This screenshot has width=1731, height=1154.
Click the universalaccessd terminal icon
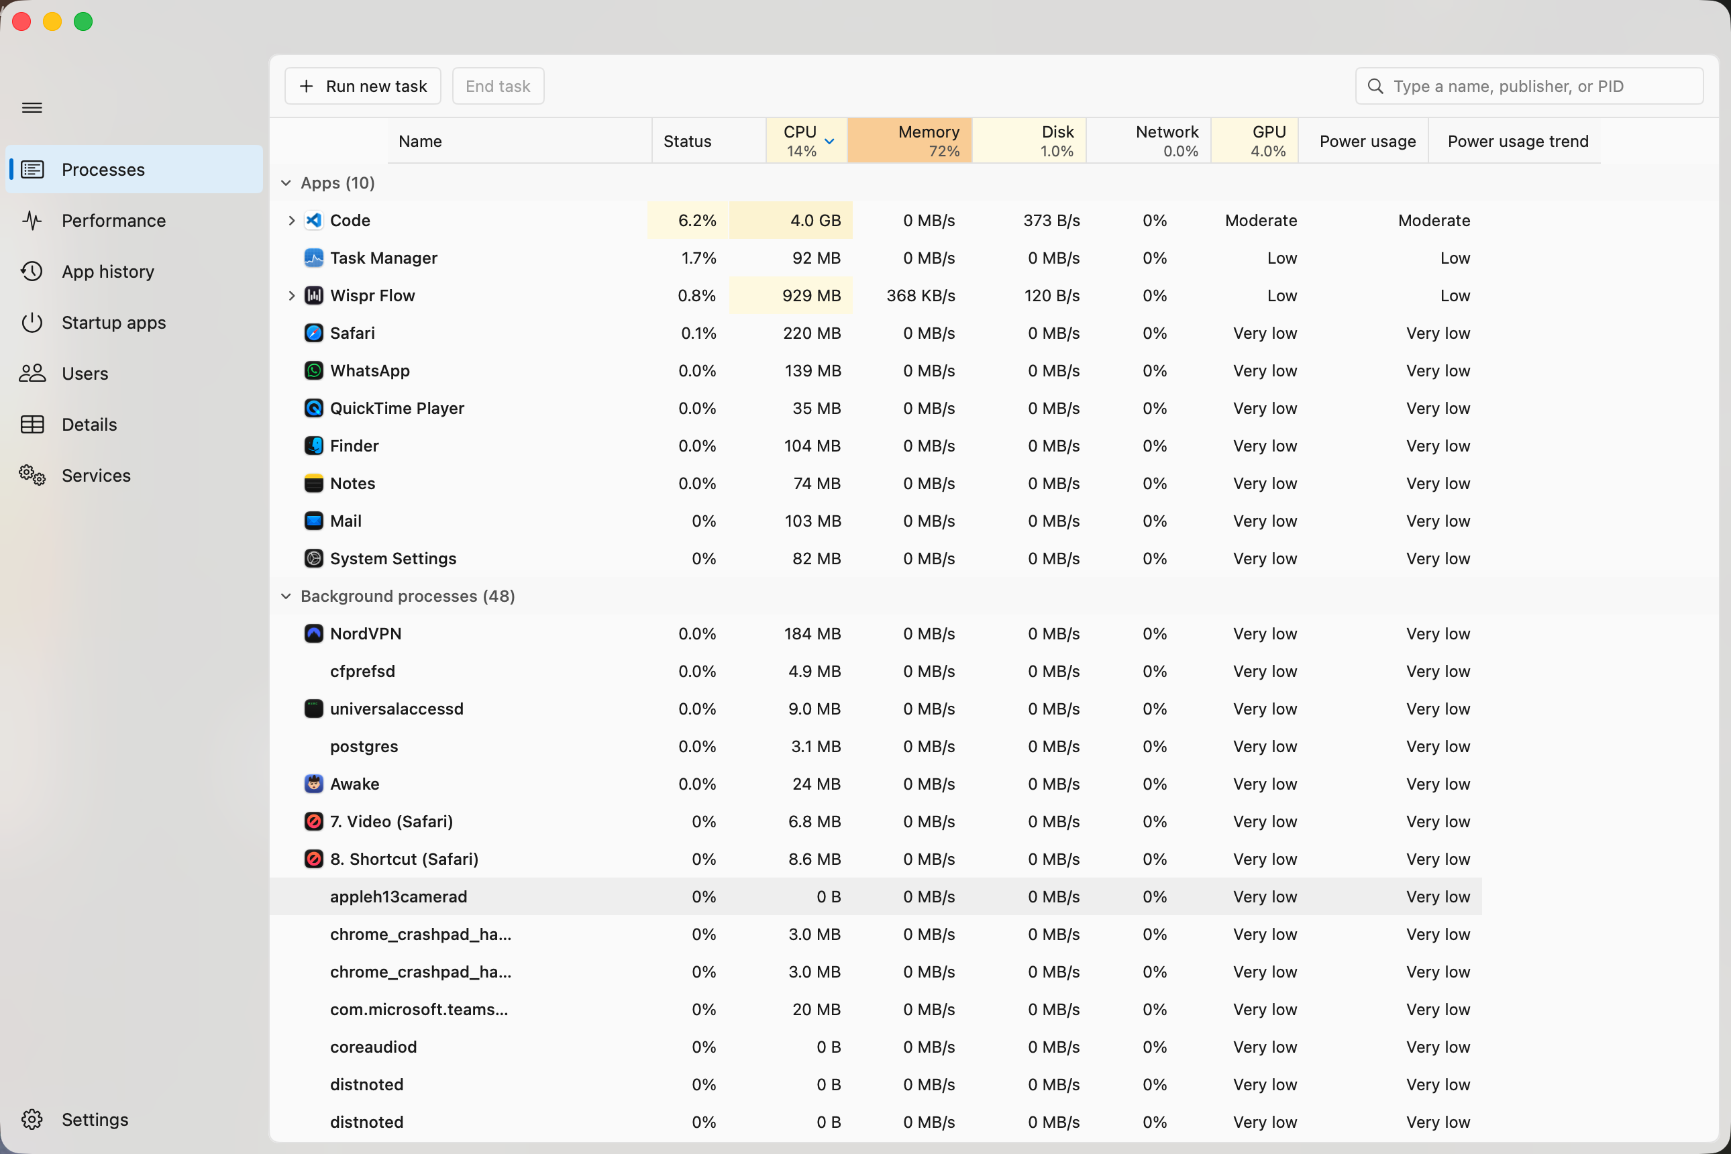pyautogui.click(x=313, y=708)
